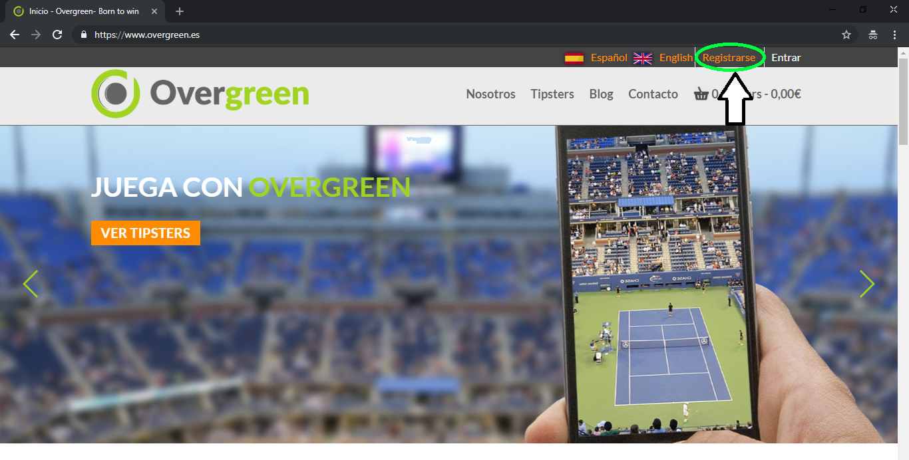This screenshot has width=909, height=460.
Task: Click the address bar URL
Action: pos(147,35)
